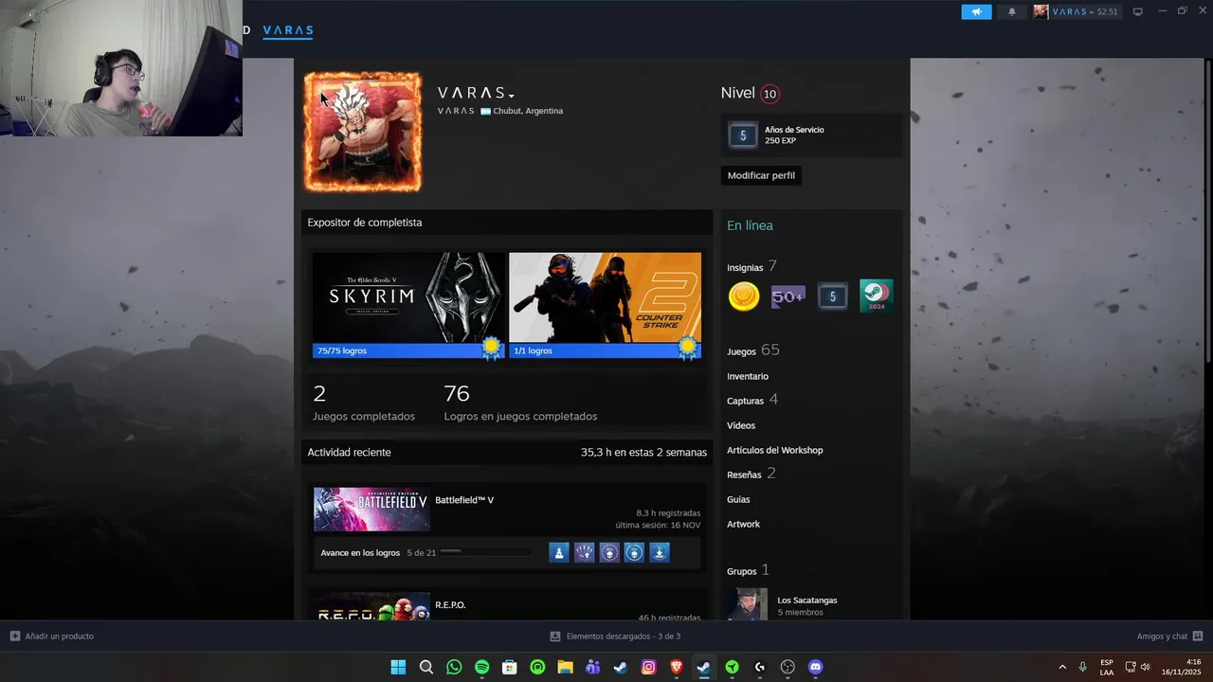This screenshot has height=682, width=1213.
Task: Open Instagram from taskbar
Action: point(648,667)
